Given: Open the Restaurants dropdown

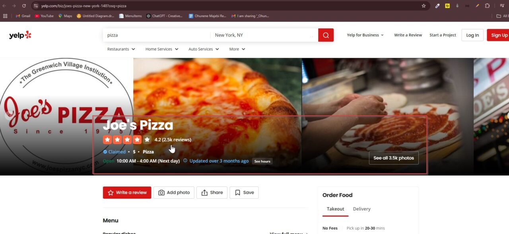Looking at the screenshot, I should 121,49.
